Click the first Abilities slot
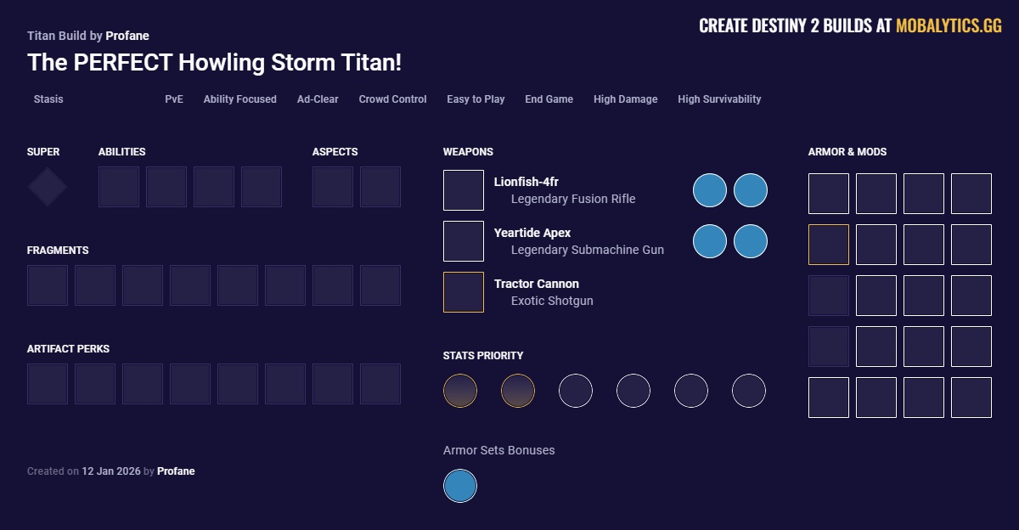1019x530 pixels. (119, 186)
